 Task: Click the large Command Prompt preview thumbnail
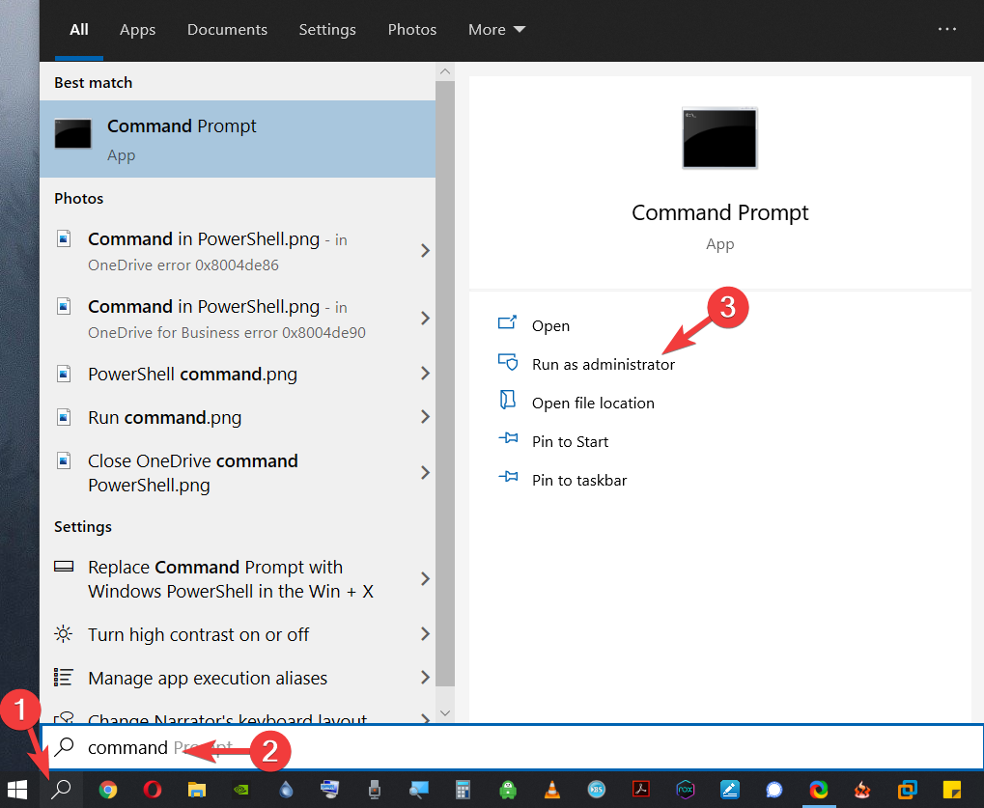point(719,138)
